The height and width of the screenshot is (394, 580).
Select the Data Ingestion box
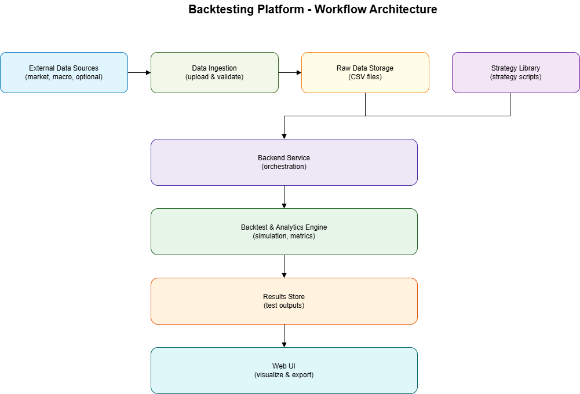[214, 72]
